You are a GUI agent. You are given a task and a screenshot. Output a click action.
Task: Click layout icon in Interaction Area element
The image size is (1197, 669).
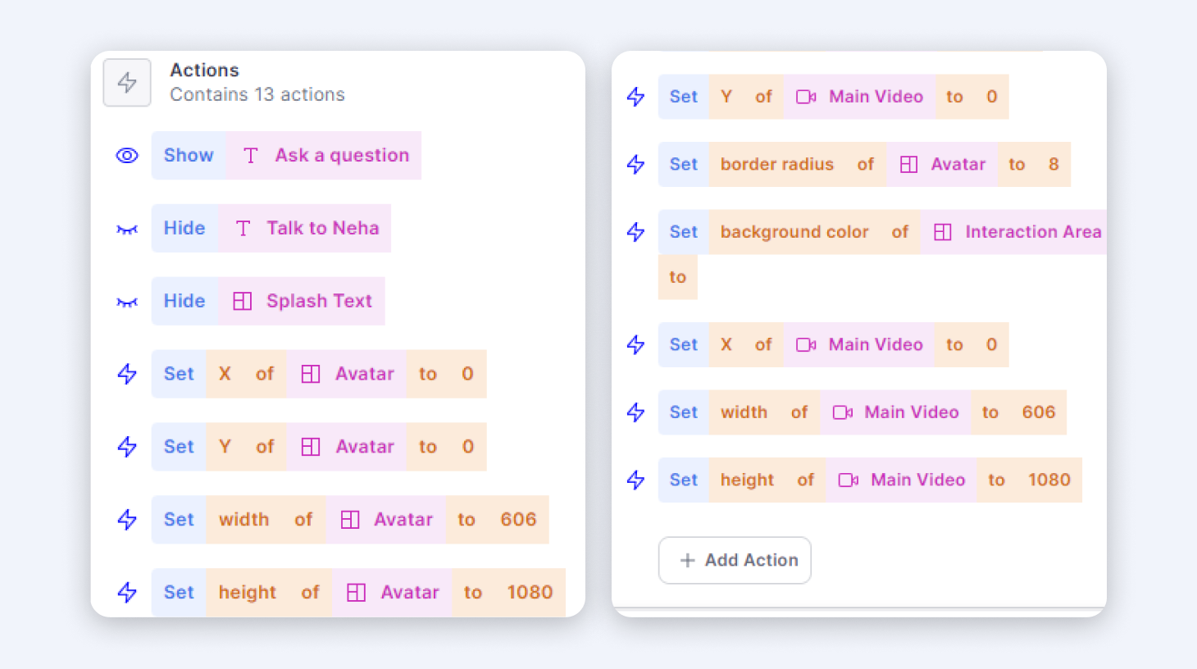click(943, 233)
